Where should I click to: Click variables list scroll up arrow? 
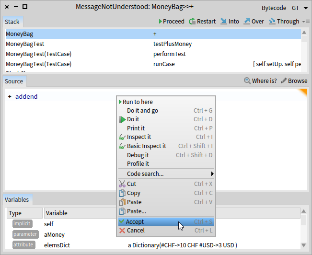click(304, 211)
